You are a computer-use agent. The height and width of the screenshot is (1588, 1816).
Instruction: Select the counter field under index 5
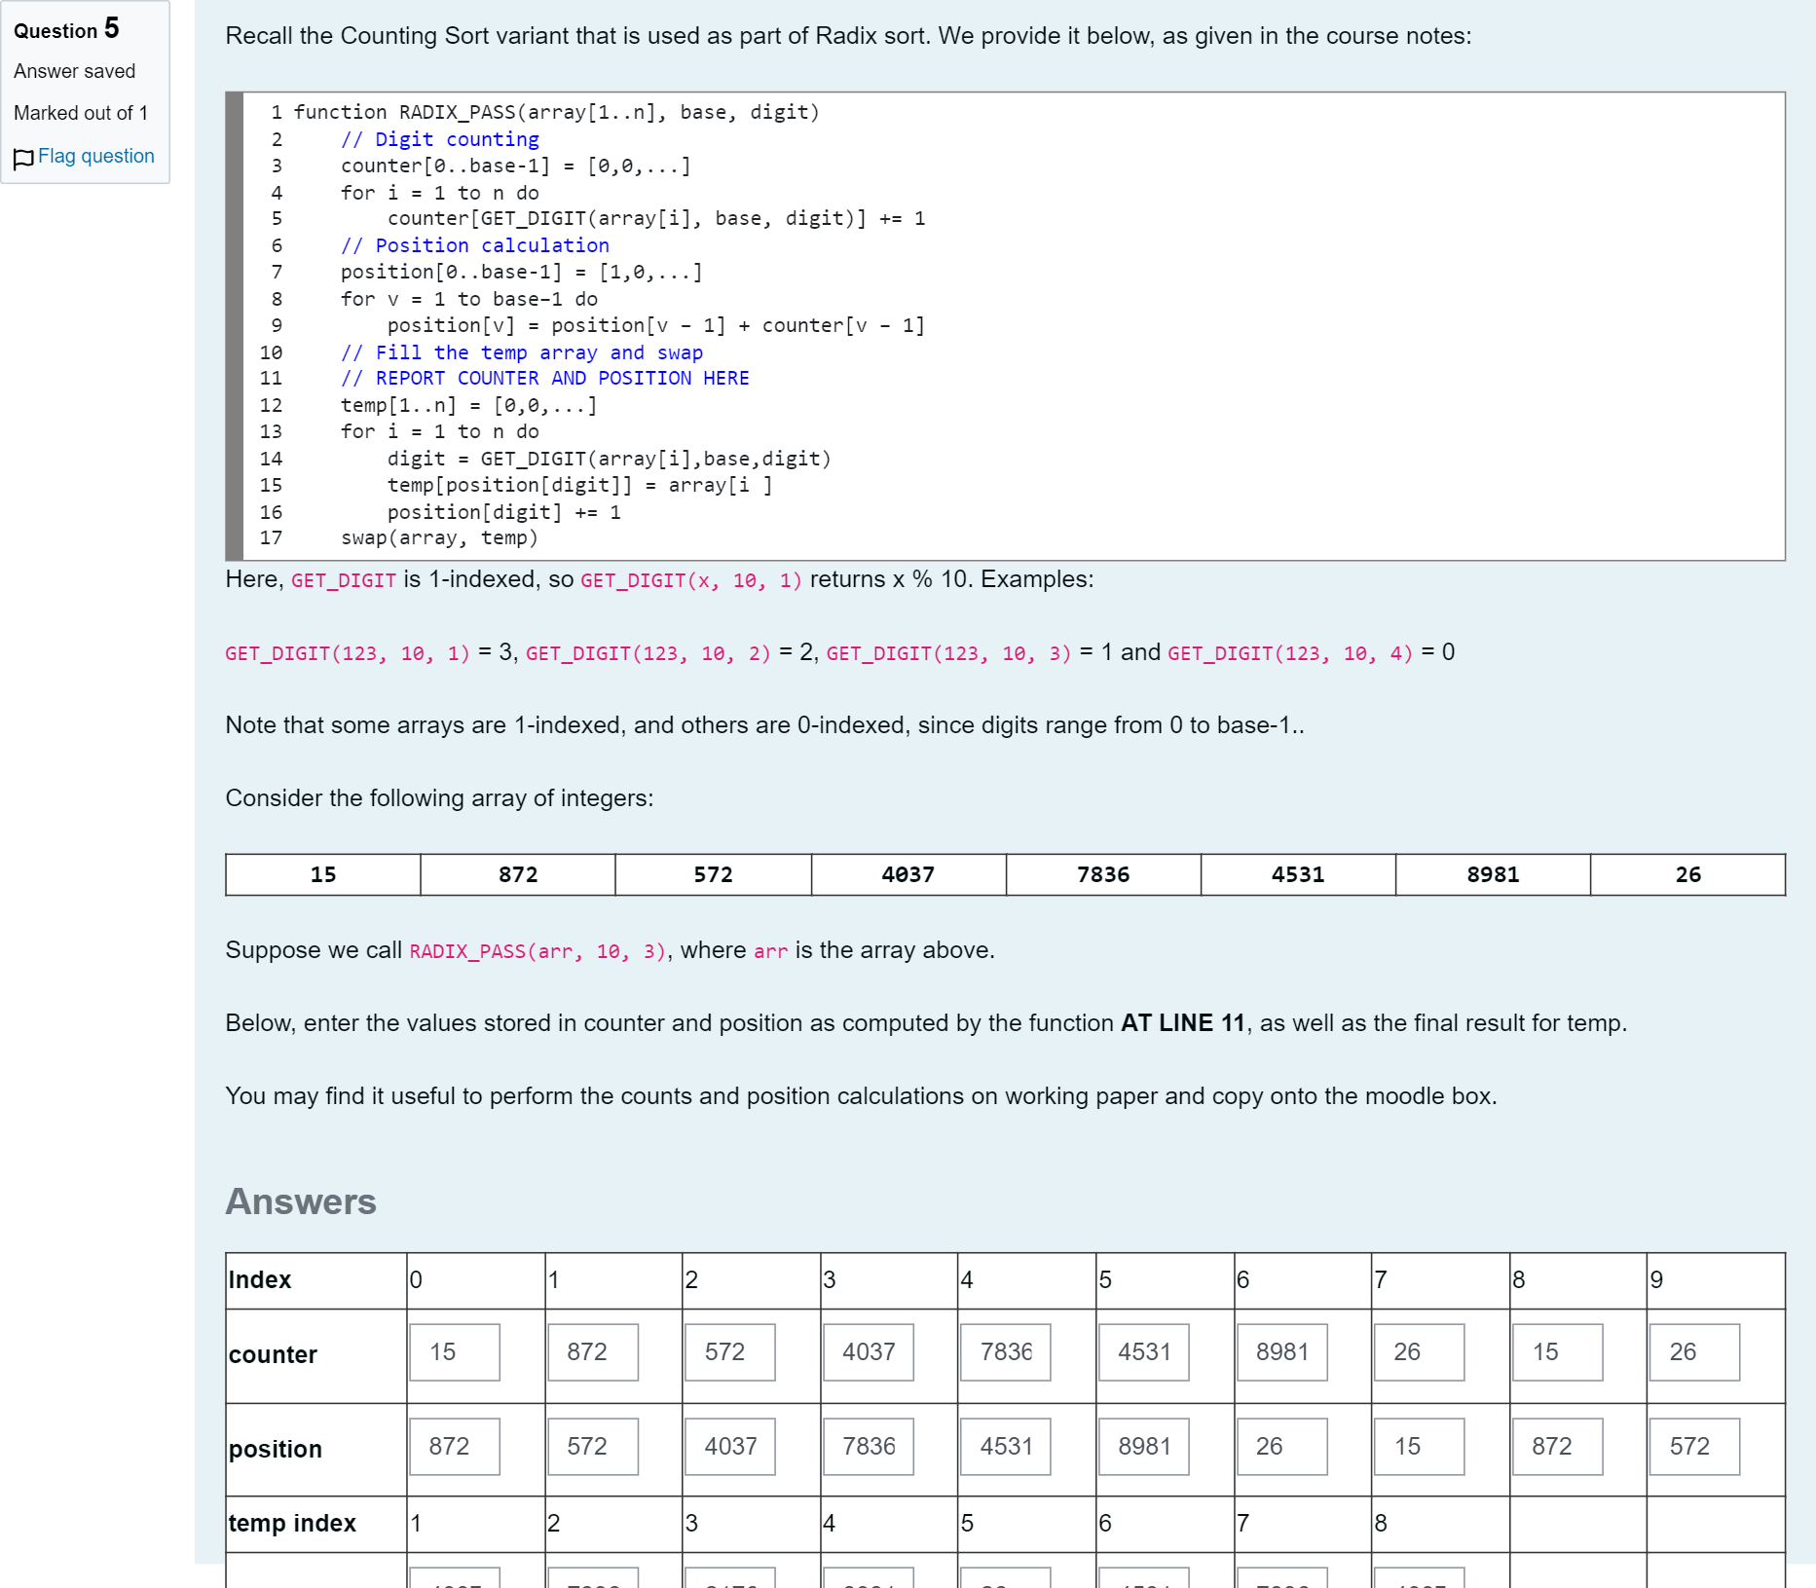(x=1144, y=1351)
